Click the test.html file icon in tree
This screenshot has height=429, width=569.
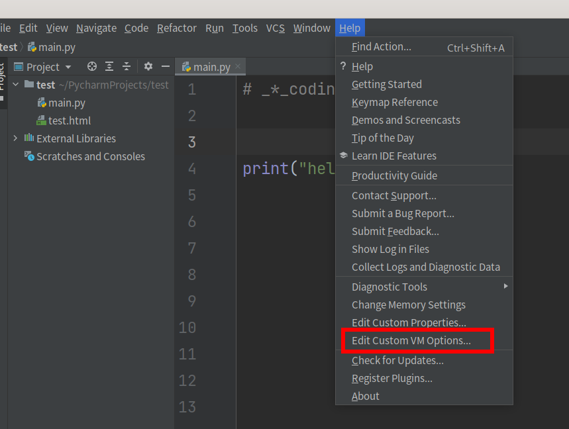tap(41, 120)
